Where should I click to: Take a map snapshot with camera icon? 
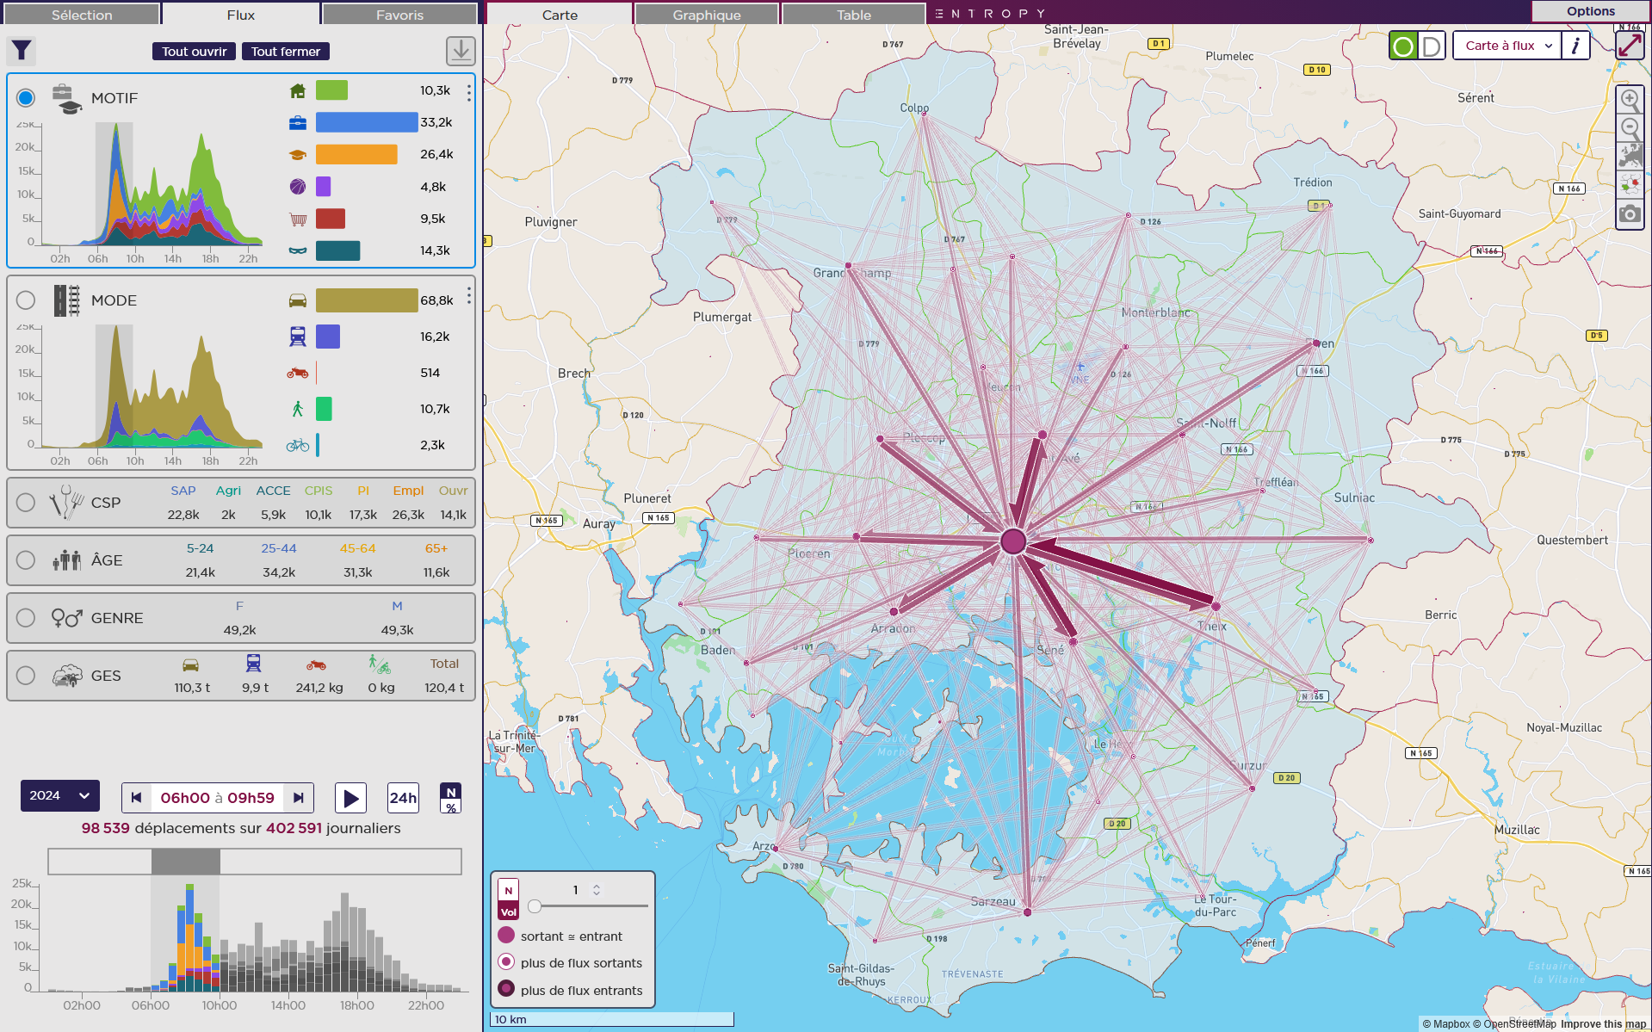(1630, 214)
